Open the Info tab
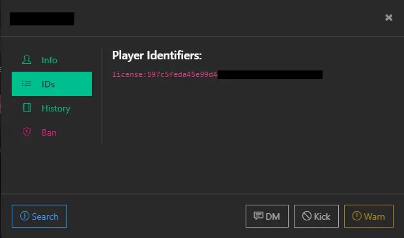Viewport: 404px width, 238px height. pyautogui.click(x=51, y=60)
